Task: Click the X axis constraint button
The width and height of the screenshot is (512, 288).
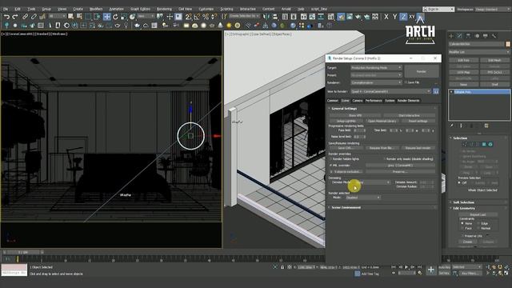Action: coord(386,17)
